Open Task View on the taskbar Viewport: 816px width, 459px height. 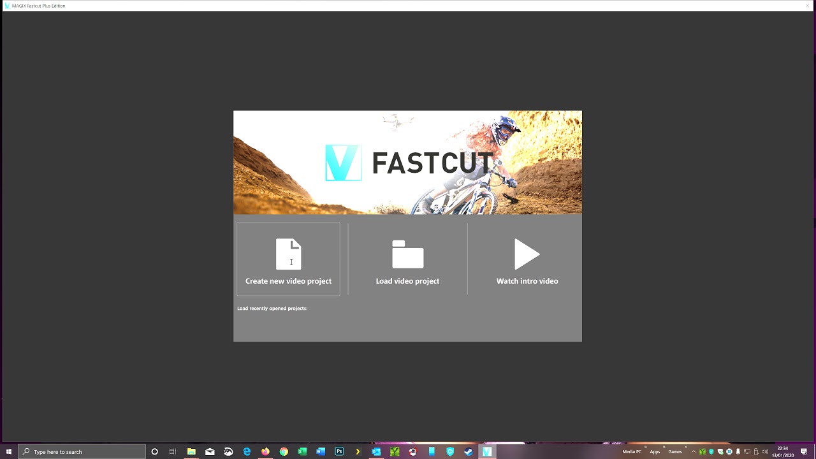(x=172, y=451)
